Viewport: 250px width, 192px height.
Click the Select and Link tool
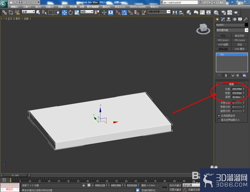click(x=4, y=12)
